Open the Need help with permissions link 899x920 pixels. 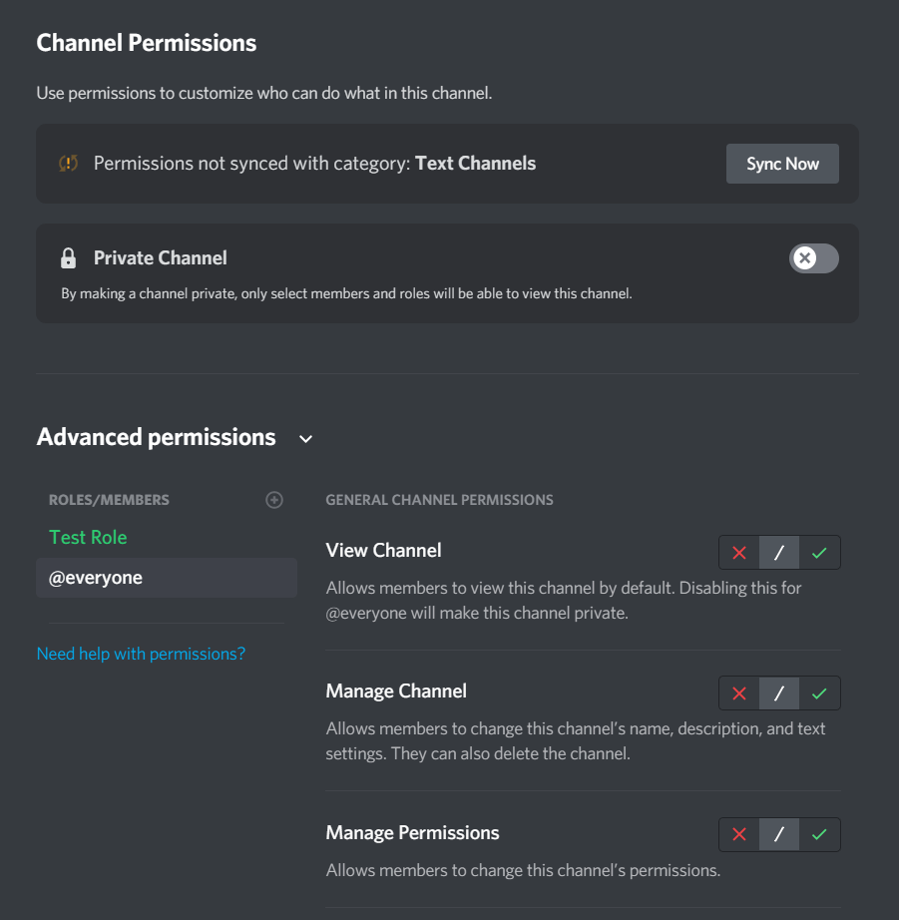141,654
